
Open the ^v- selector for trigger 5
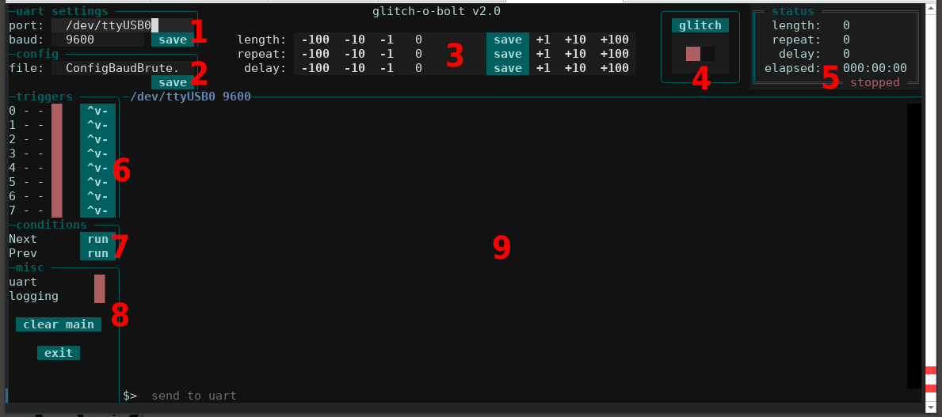pos(97,182)
